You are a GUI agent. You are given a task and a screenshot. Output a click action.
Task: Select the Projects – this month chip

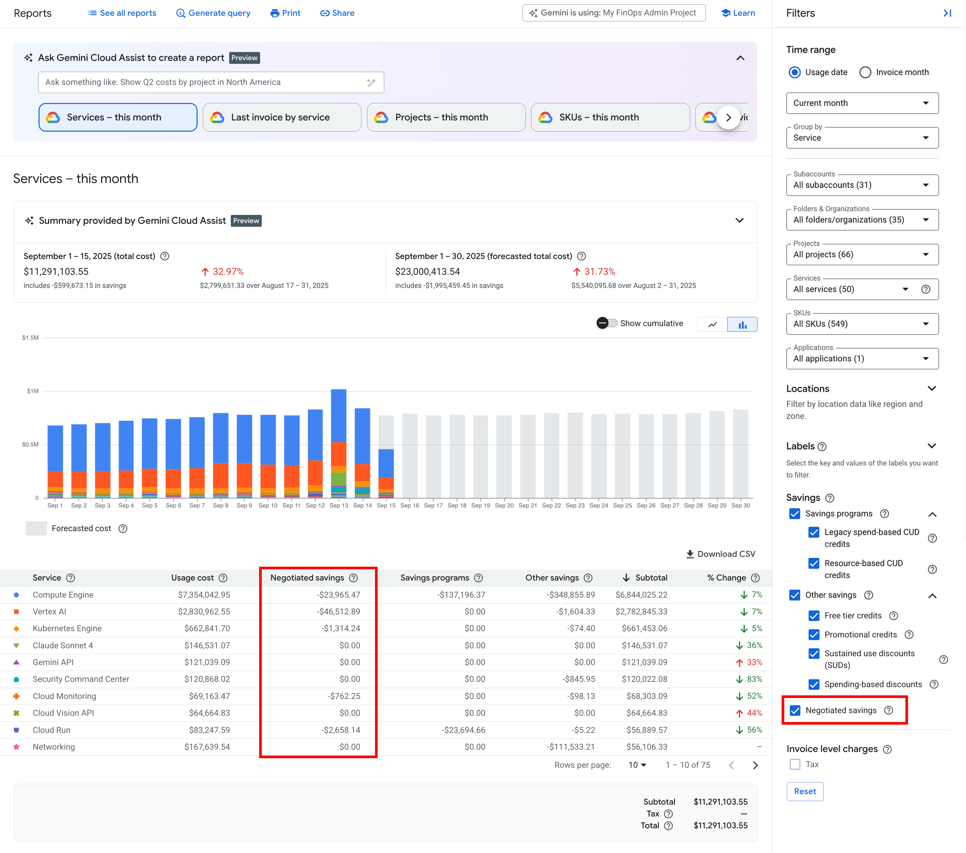446,117
